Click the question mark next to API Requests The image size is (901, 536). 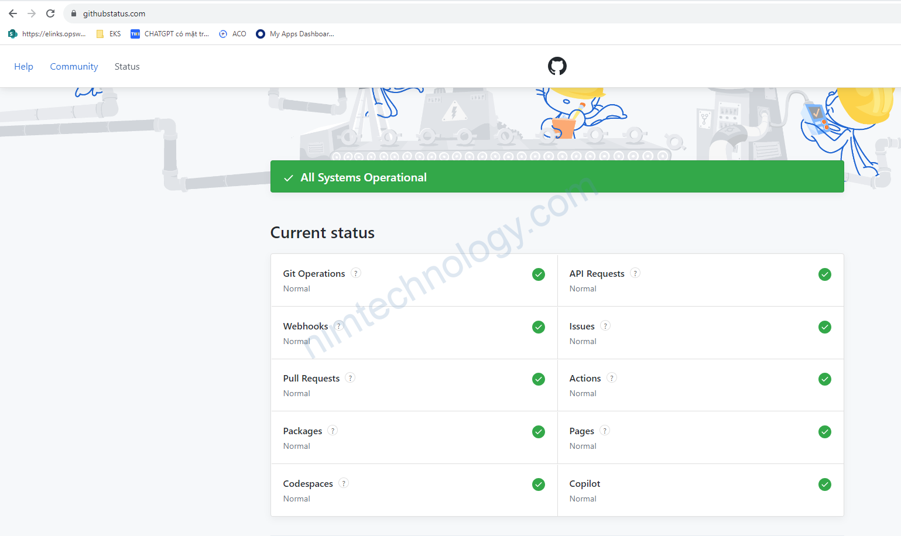point(635,273)
